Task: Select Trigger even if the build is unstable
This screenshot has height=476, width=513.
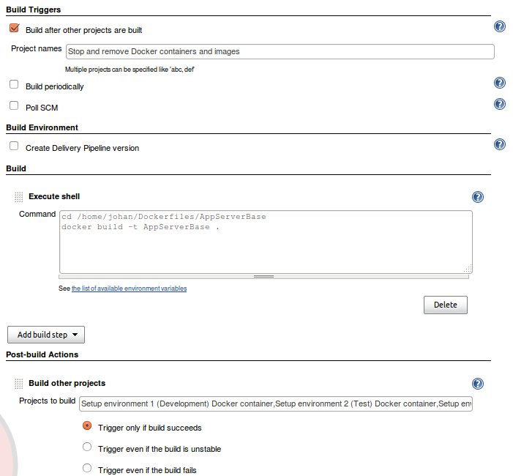Action: pyautogui.click(x=87, y=447)
